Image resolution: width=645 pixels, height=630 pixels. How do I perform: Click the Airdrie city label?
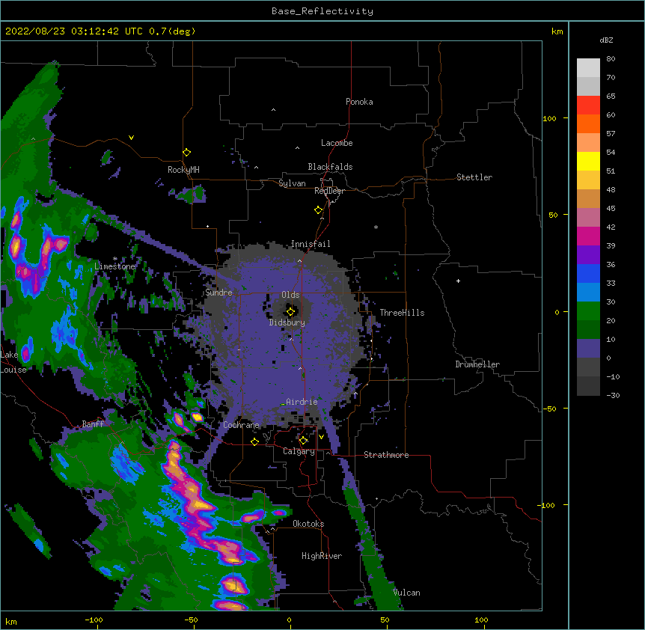[302, 402]
